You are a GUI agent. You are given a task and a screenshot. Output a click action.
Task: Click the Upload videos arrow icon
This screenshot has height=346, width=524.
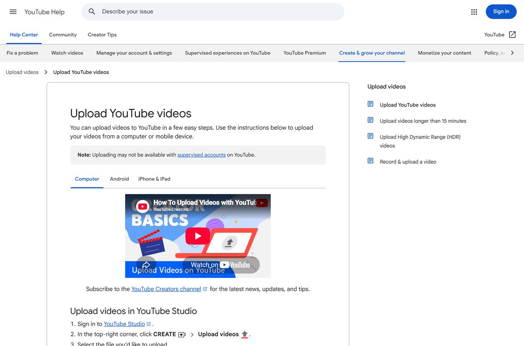coord(245,334)
